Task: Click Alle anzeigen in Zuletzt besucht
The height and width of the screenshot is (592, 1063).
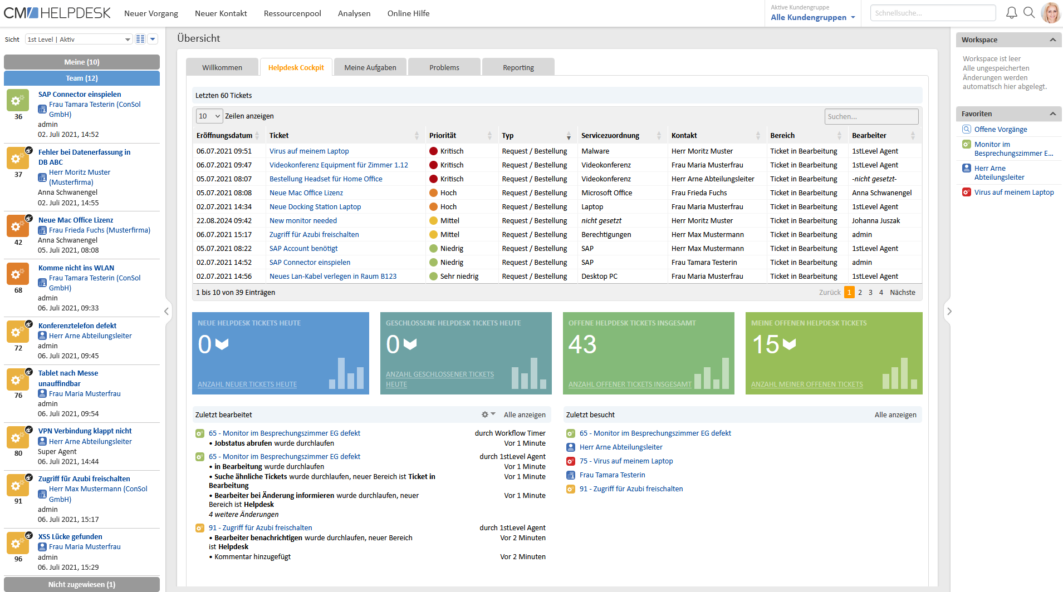Action: [895, 415]
